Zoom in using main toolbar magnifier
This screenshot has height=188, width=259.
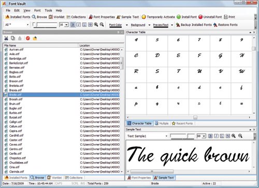[x=96, y=24]
